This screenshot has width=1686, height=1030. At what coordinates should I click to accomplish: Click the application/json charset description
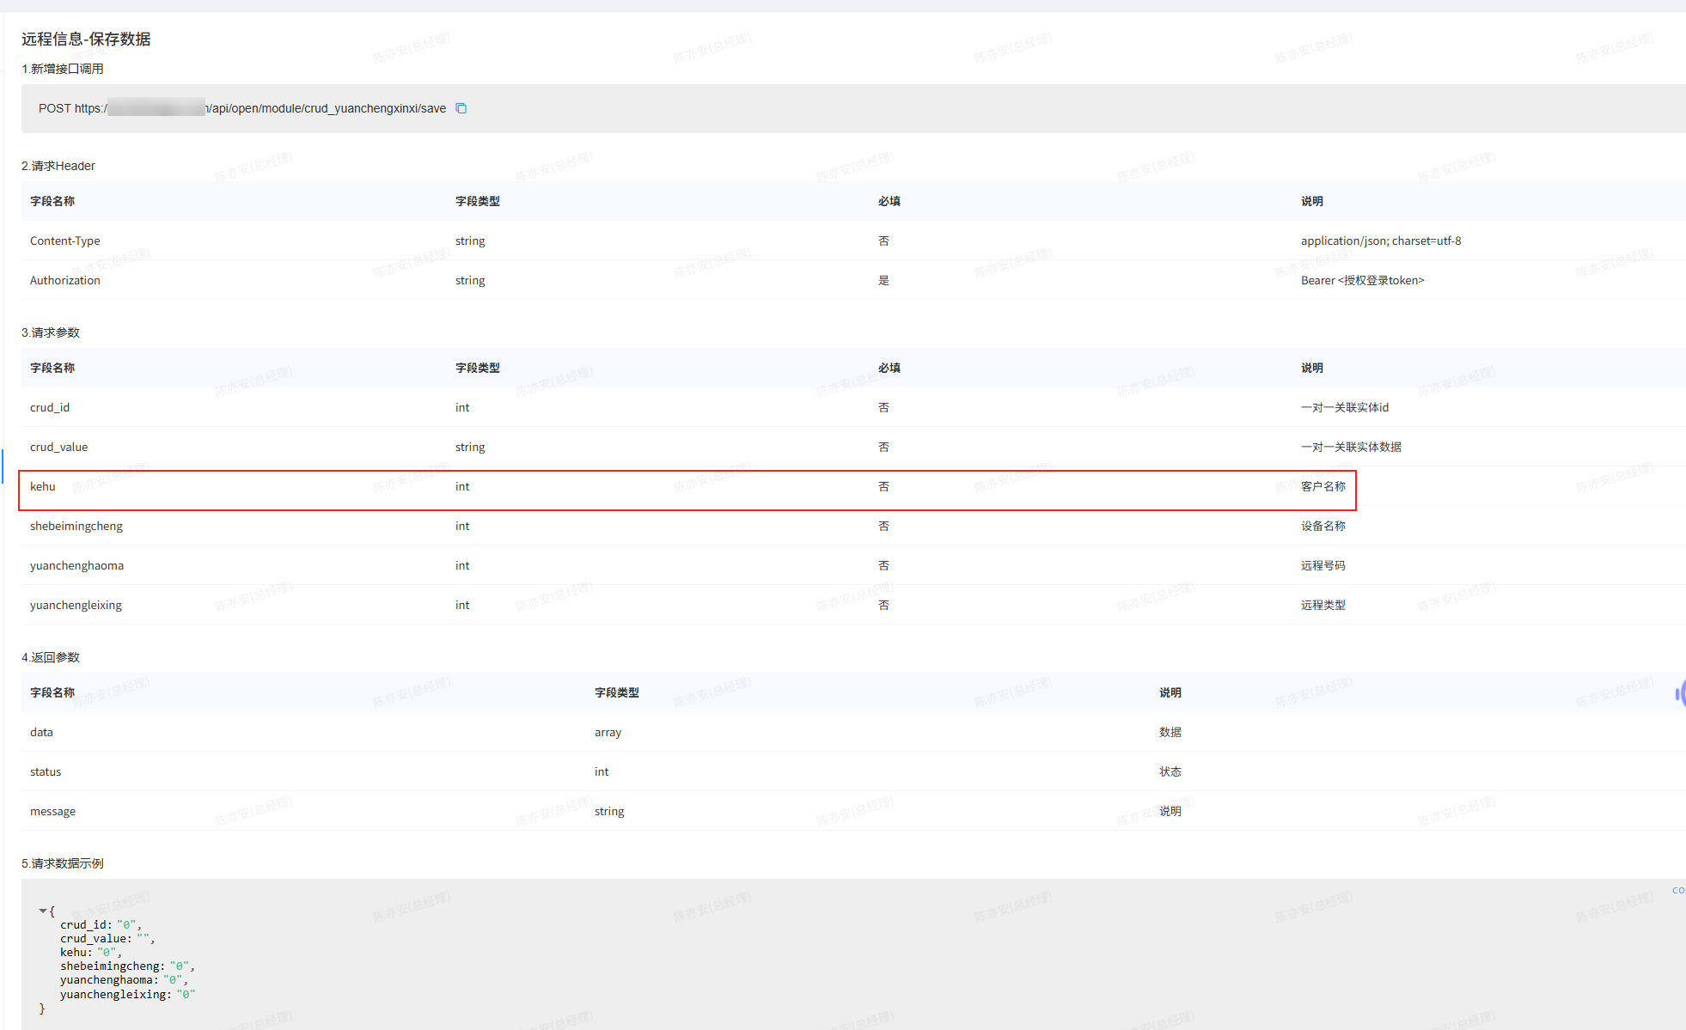pyautogui.click(x=1380, y=241)
